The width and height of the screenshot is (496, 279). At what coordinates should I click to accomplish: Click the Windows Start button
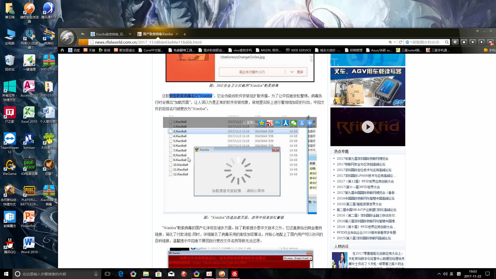(x=6, y=274)
